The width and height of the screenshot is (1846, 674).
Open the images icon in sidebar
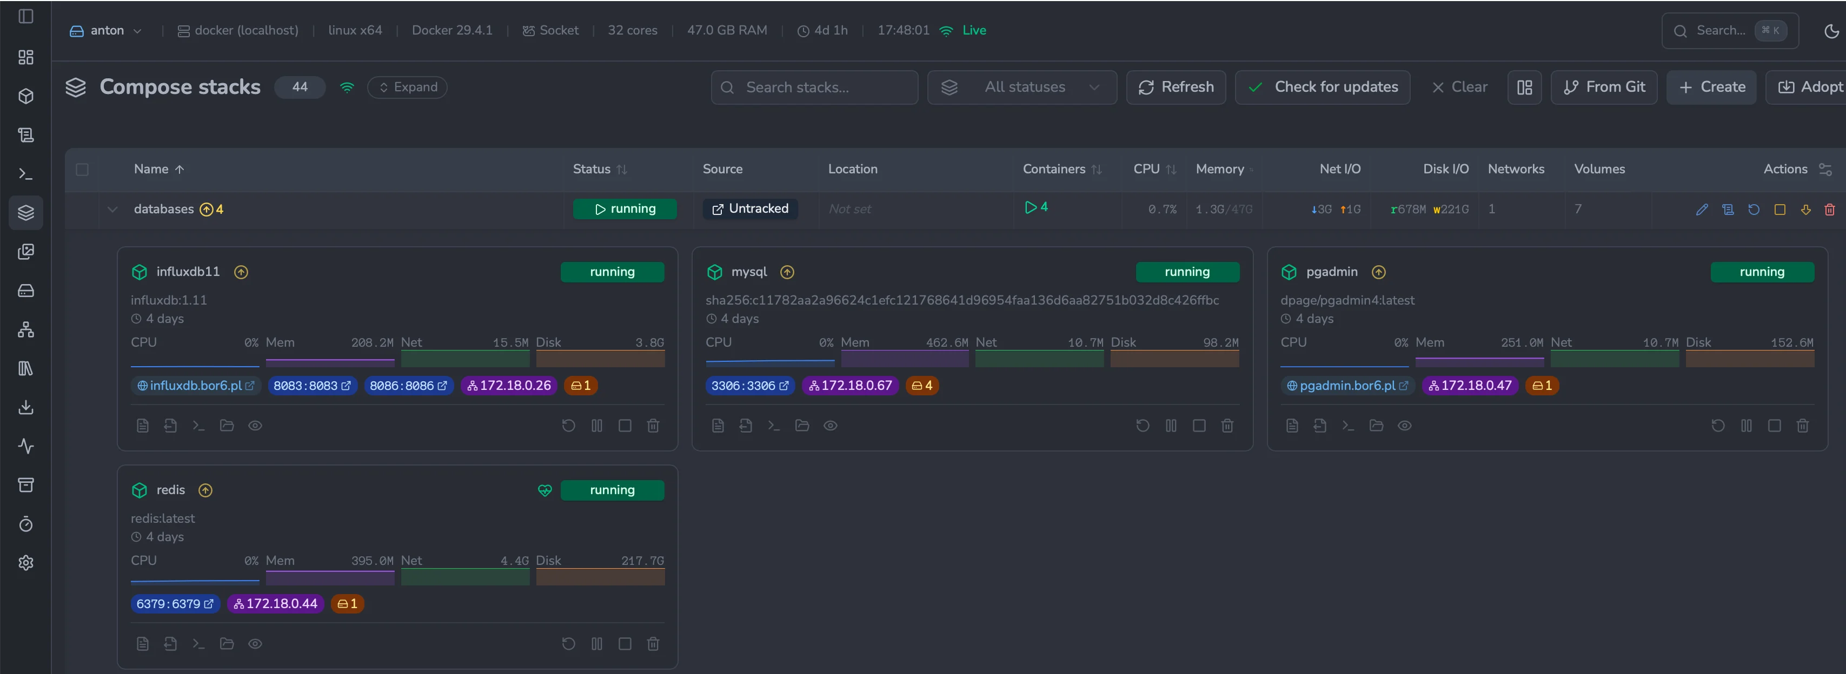(26, 251)
